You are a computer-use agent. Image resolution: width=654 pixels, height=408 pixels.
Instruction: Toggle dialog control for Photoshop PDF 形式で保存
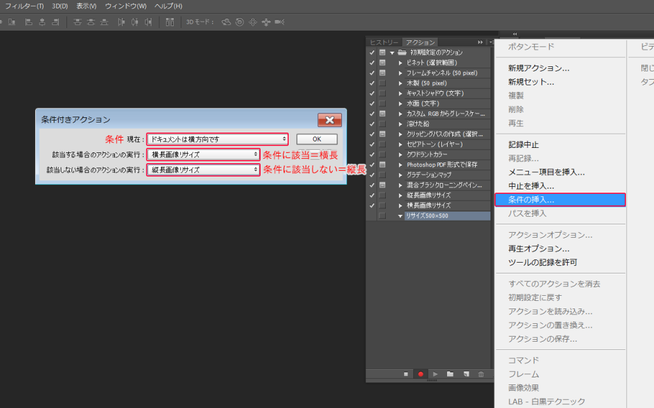[x=382, y=165]
